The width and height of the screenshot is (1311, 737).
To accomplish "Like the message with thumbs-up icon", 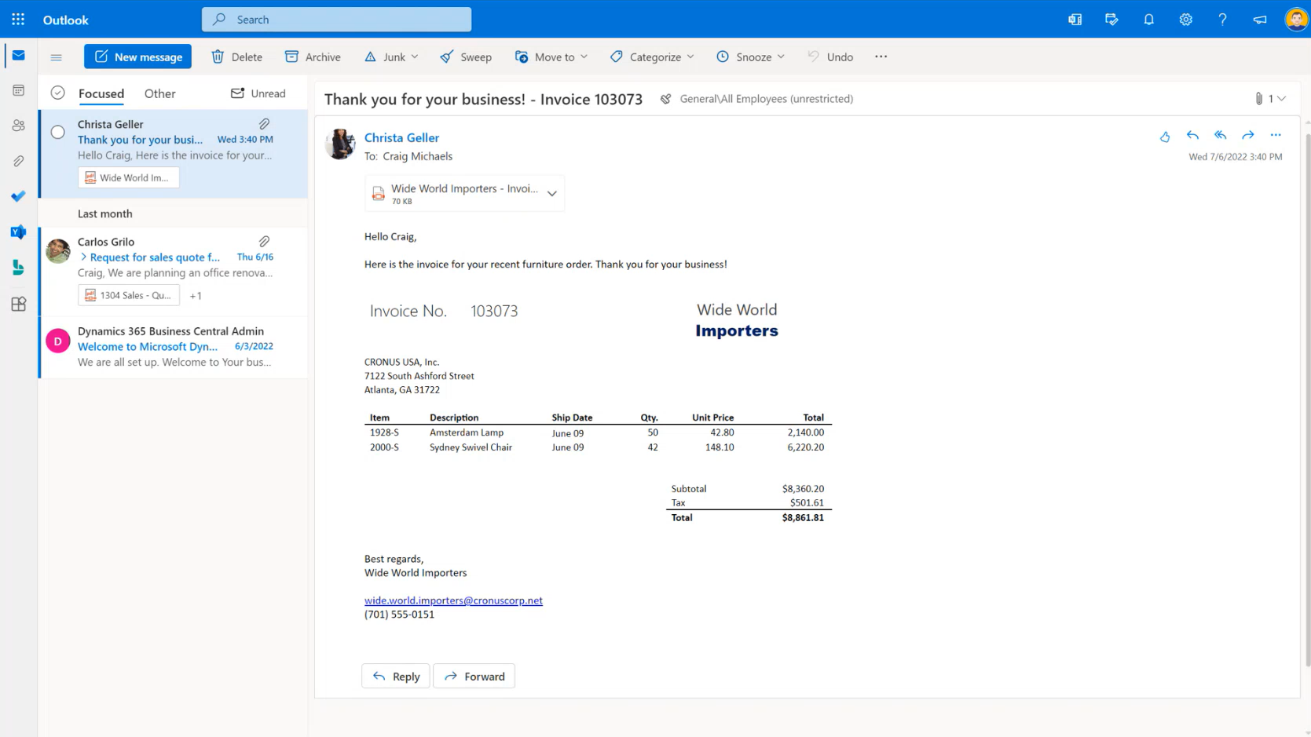I will pyautogui.click(x=1165, y=136).
